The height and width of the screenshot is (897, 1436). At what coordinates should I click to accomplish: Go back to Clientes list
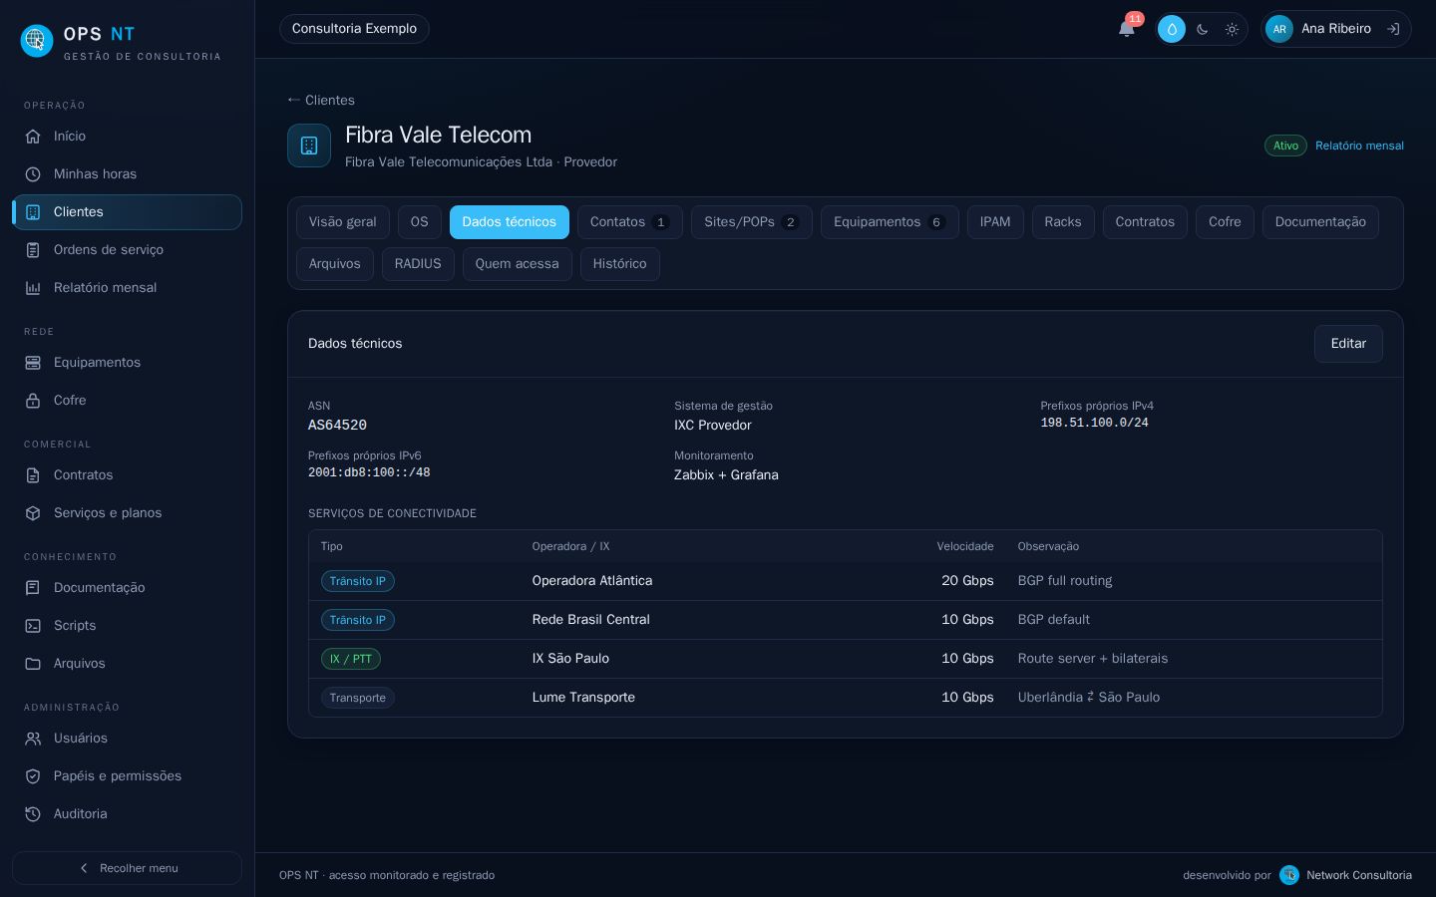321,100
